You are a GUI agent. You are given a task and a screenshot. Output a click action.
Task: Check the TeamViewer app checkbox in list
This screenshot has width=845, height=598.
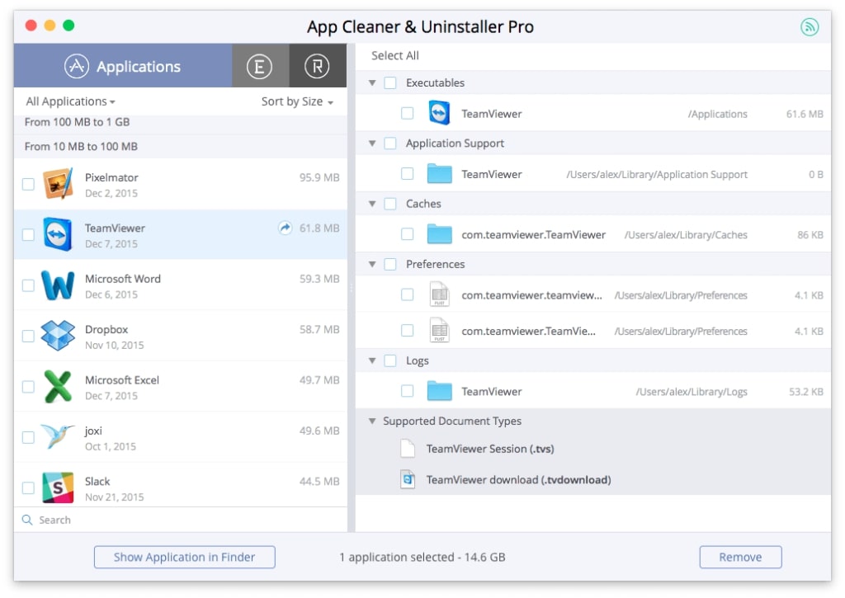tap(28, 235)
